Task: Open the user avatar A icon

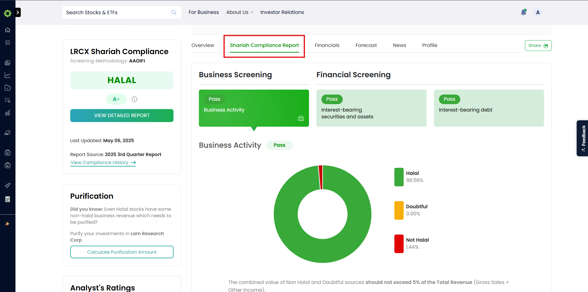Action: click(538, 12)
